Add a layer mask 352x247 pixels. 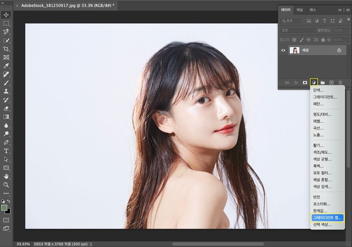(x=305, y=82)
